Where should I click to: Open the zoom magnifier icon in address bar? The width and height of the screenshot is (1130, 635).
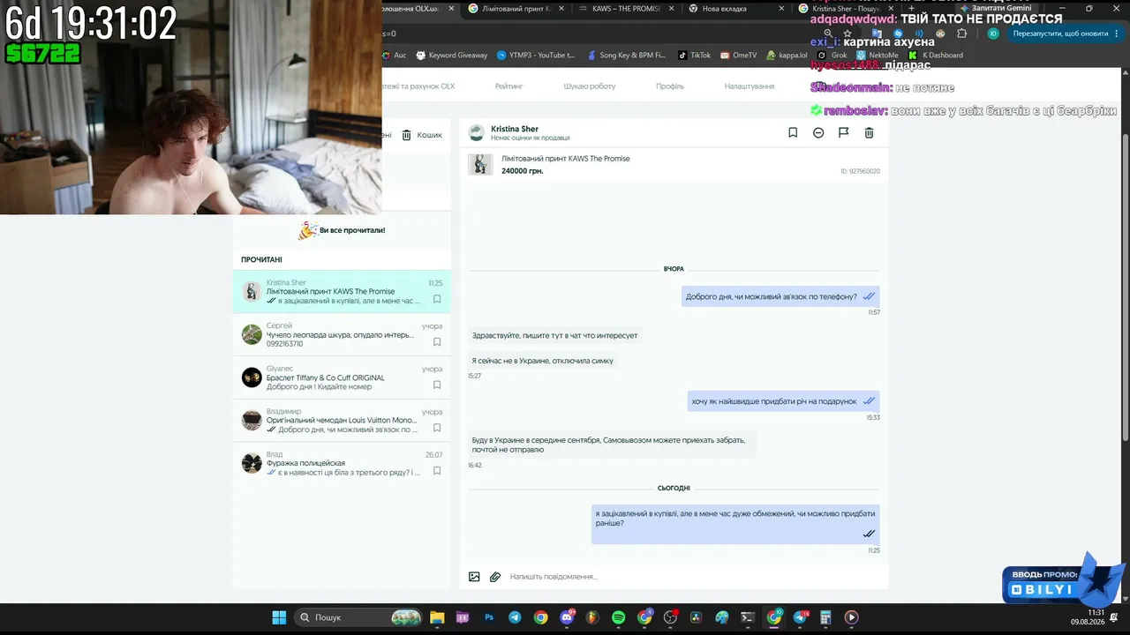pos(828,34)
